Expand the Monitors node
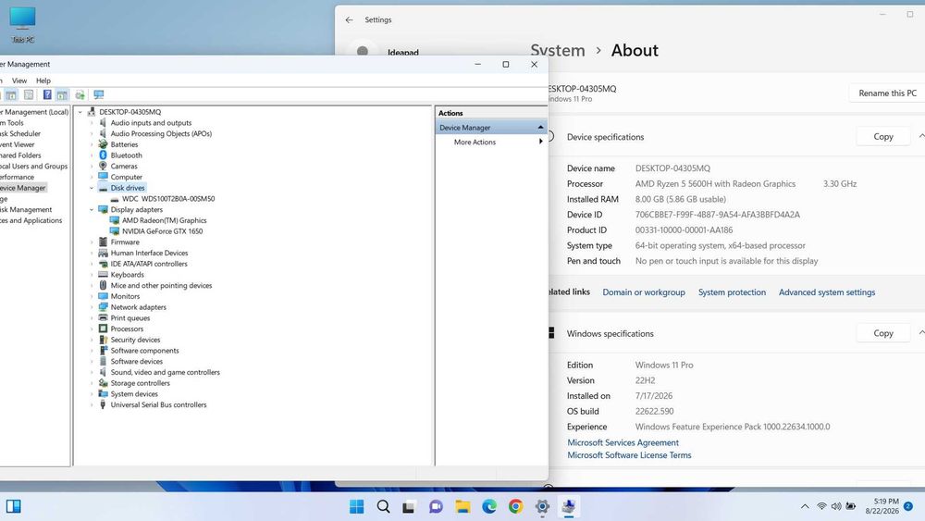 (92, 296)
